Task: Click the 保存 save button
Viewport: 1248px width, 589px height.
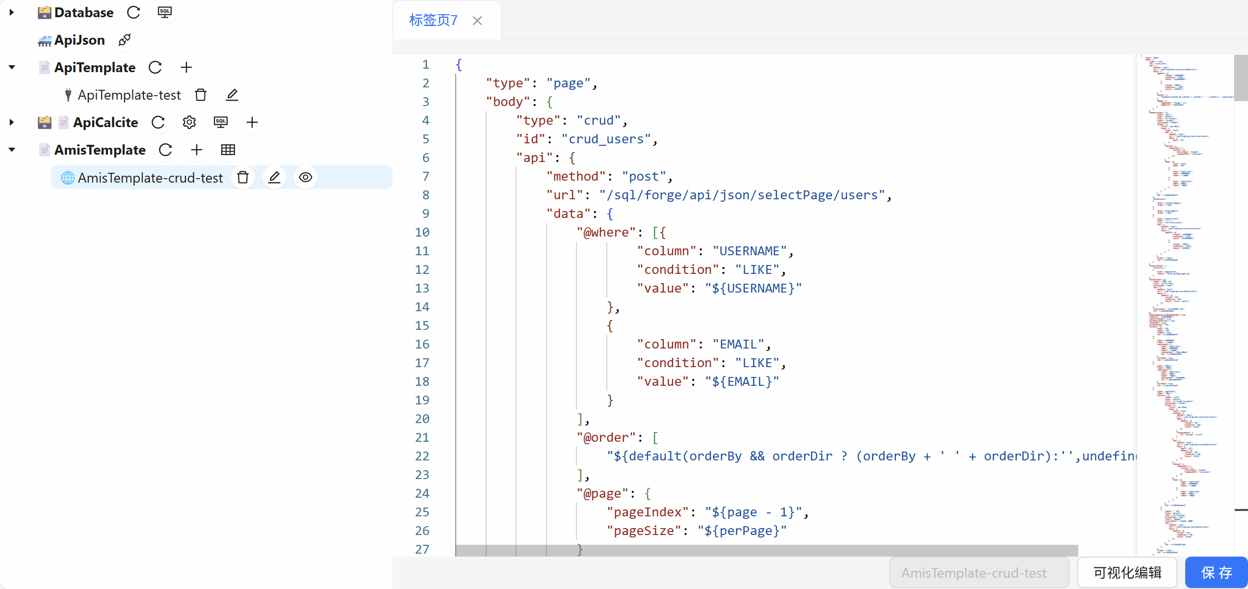Action: point(1216,572)
